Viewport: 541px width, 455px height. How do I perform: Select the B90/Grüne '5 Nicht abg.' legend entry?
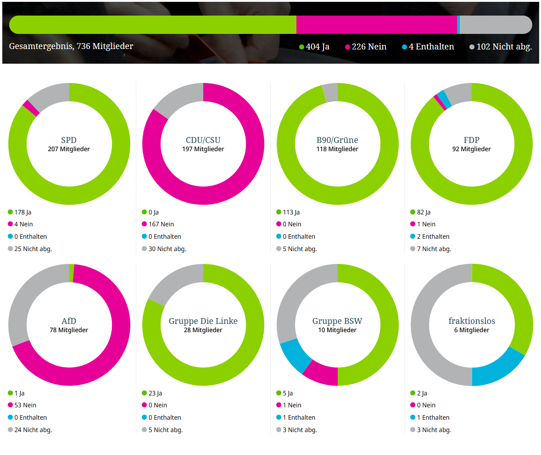(297, 249)
